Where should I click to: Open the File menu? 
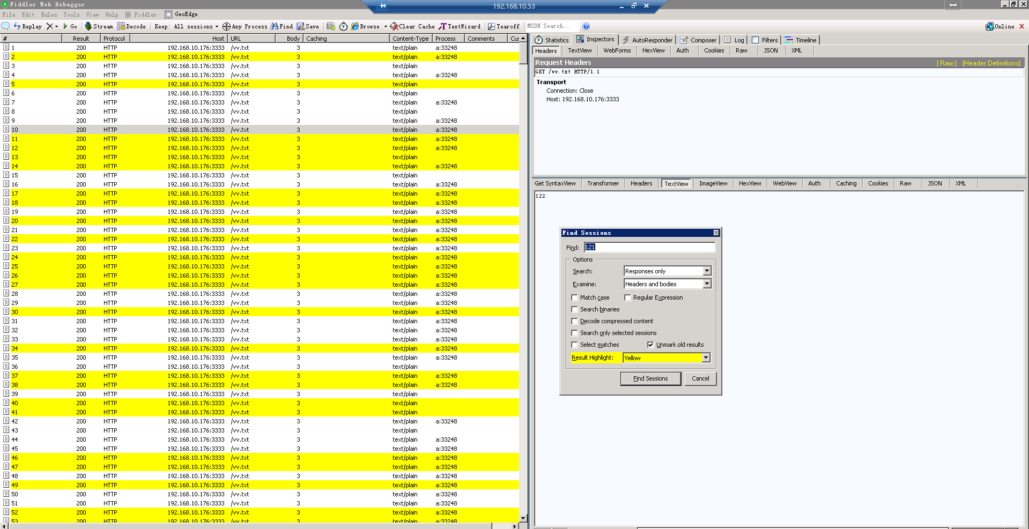click(x=9, y=14)
